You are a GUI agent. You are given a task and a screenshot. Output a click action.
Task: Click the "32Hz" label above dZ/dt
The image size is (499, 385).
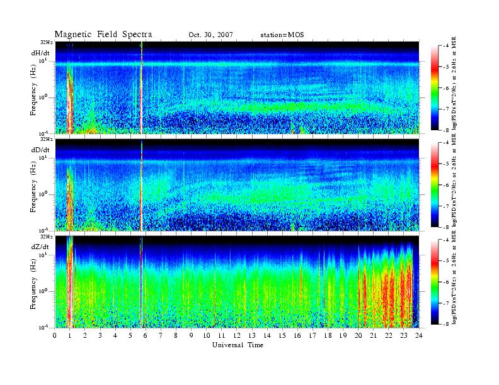pos(47,237)
